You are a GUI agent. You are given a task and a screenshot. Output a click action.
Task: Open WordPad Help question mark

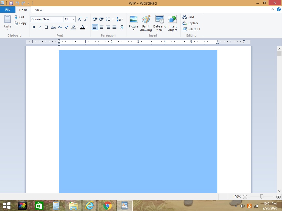coord(278,10)
